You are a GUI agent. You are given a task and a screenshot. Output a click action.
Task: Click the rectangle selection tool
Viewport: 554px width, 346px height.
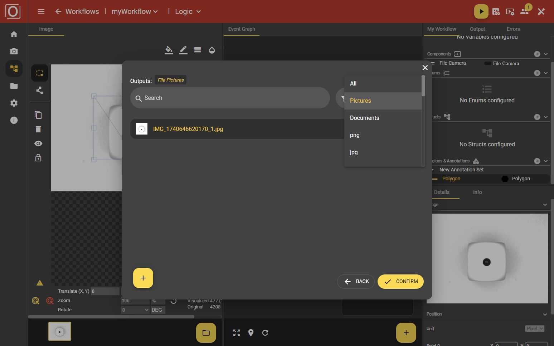pos(40,73)
